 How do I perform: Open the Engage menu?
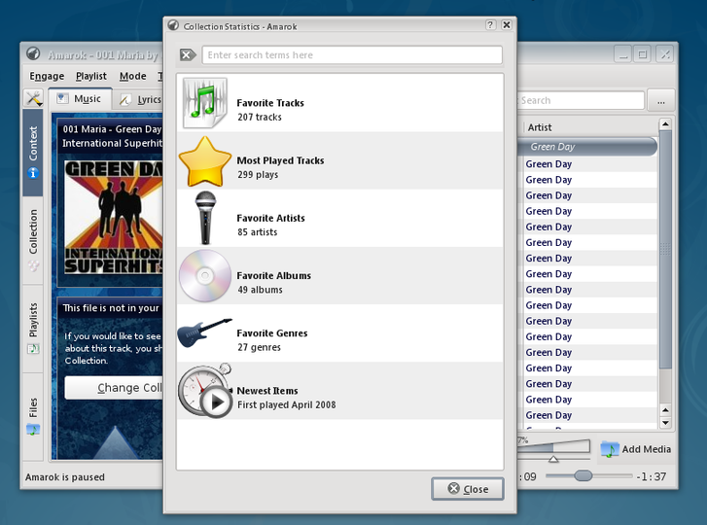point(47,76)
